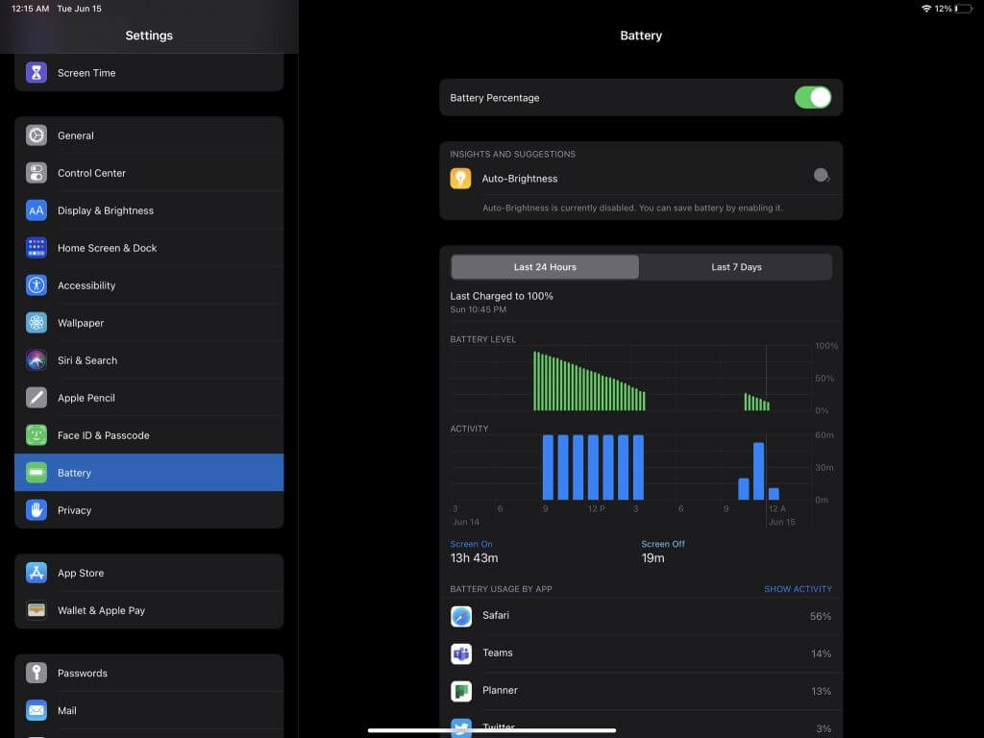Tap the Wallet & Apple Pay icon
This screenshot has height=738, width=984.
click(x=37, y=610)
